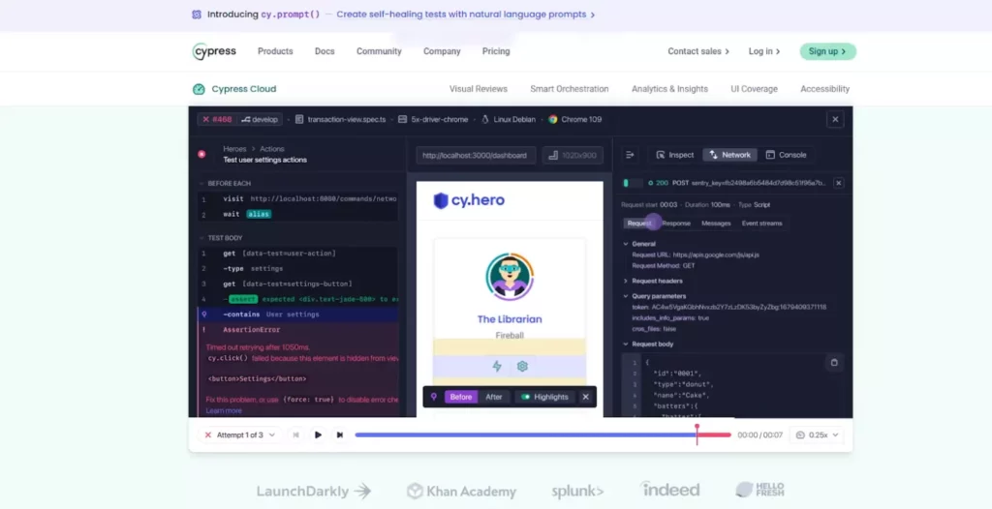Image resolution: width=992 pixels, height=509 pixels.
Task: Close the test replay panel
Action: [x=835, y=119]
